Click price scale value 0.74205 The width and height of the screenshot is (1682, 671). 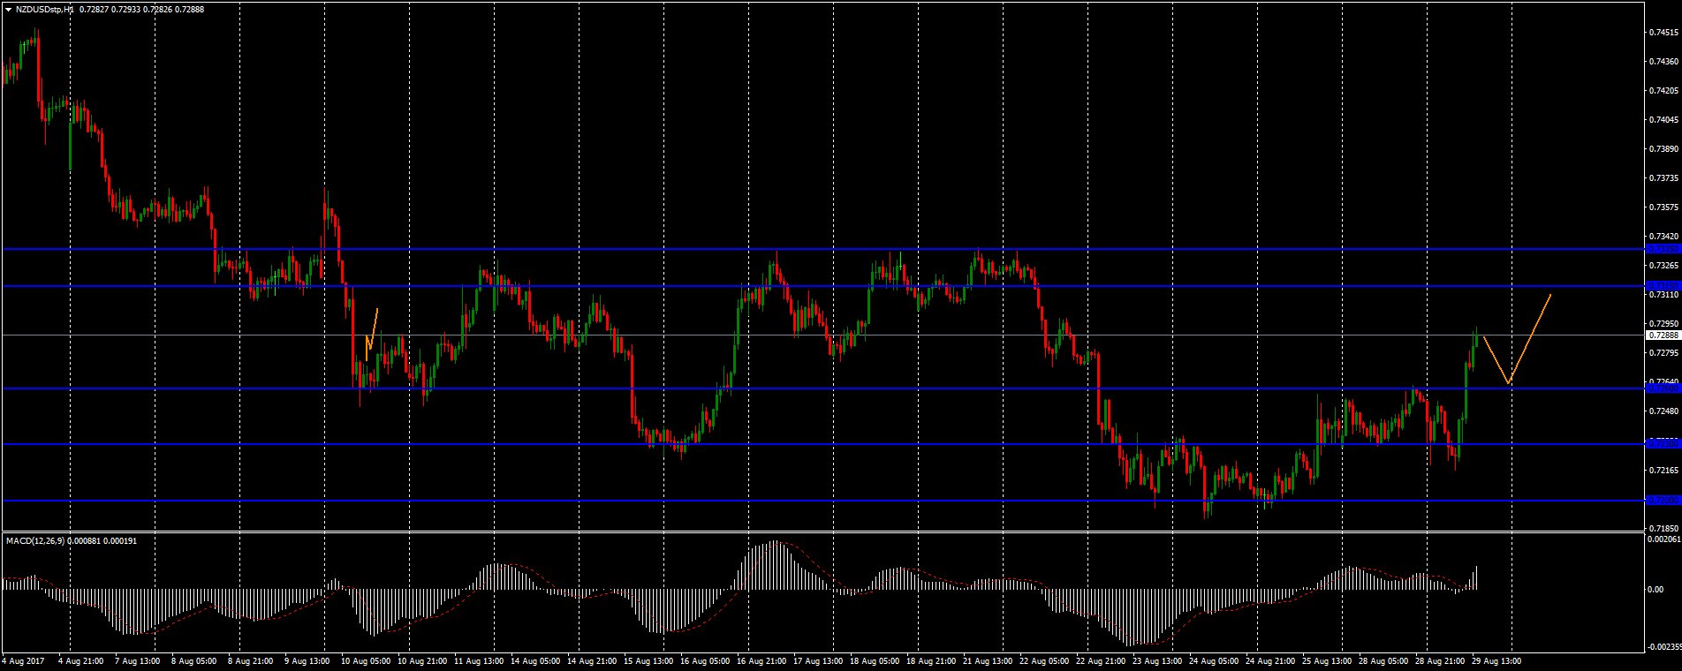pos(1664,91)
